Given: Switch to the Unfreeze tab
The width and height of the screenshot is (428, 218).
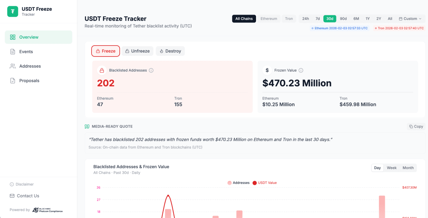Looking at the screenshot, I should 138,51.
